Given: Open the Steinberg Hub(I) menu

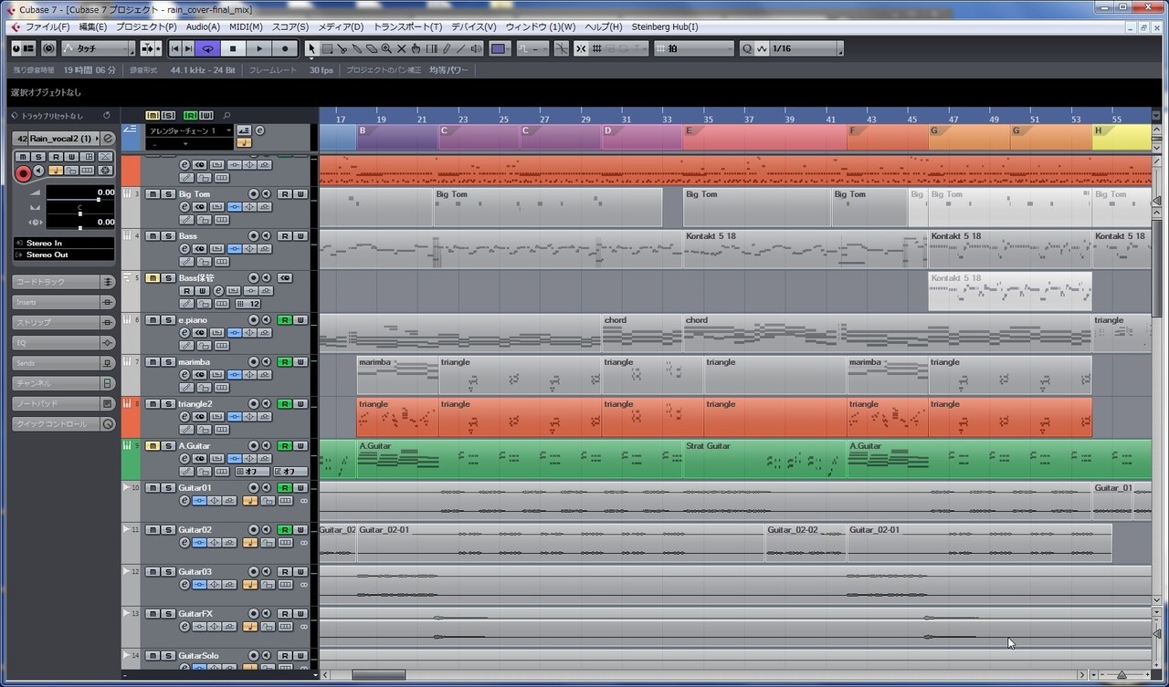Looking at the screenshot, I should [665, 26].
